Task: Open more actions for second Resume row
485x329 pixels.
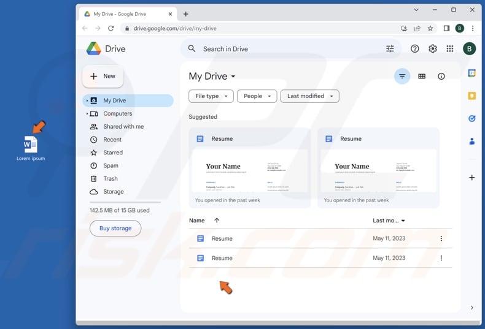Action: pos(441,258)
